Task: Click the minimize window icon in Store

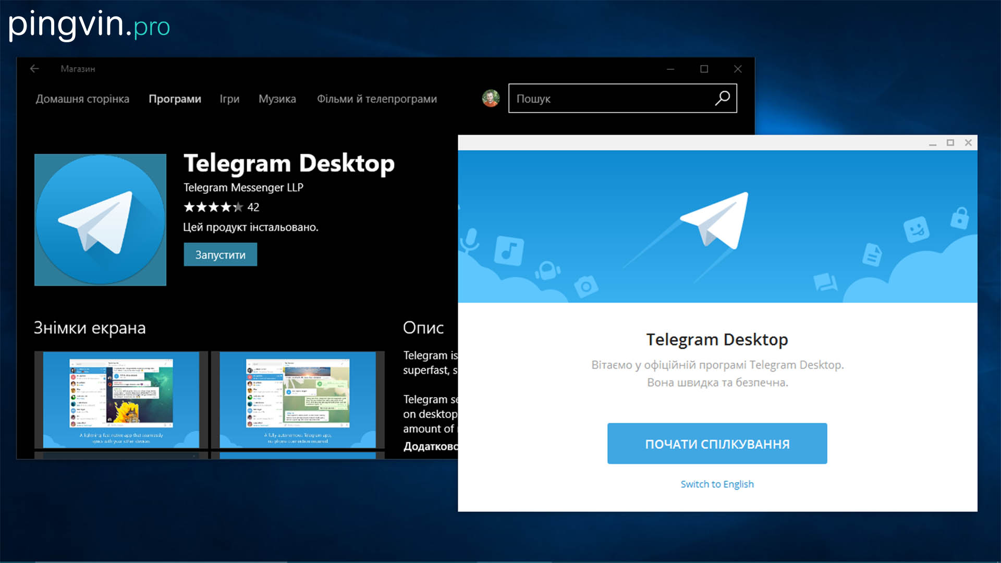Action: (670, 69)
